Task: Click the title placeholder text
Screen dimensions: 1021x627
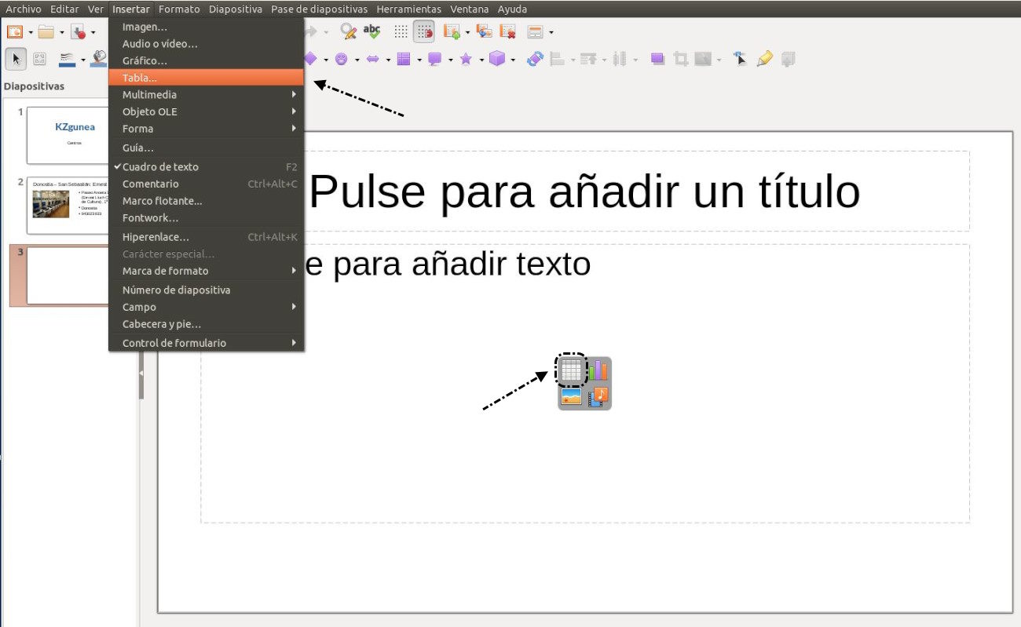Action: point(584,191)
